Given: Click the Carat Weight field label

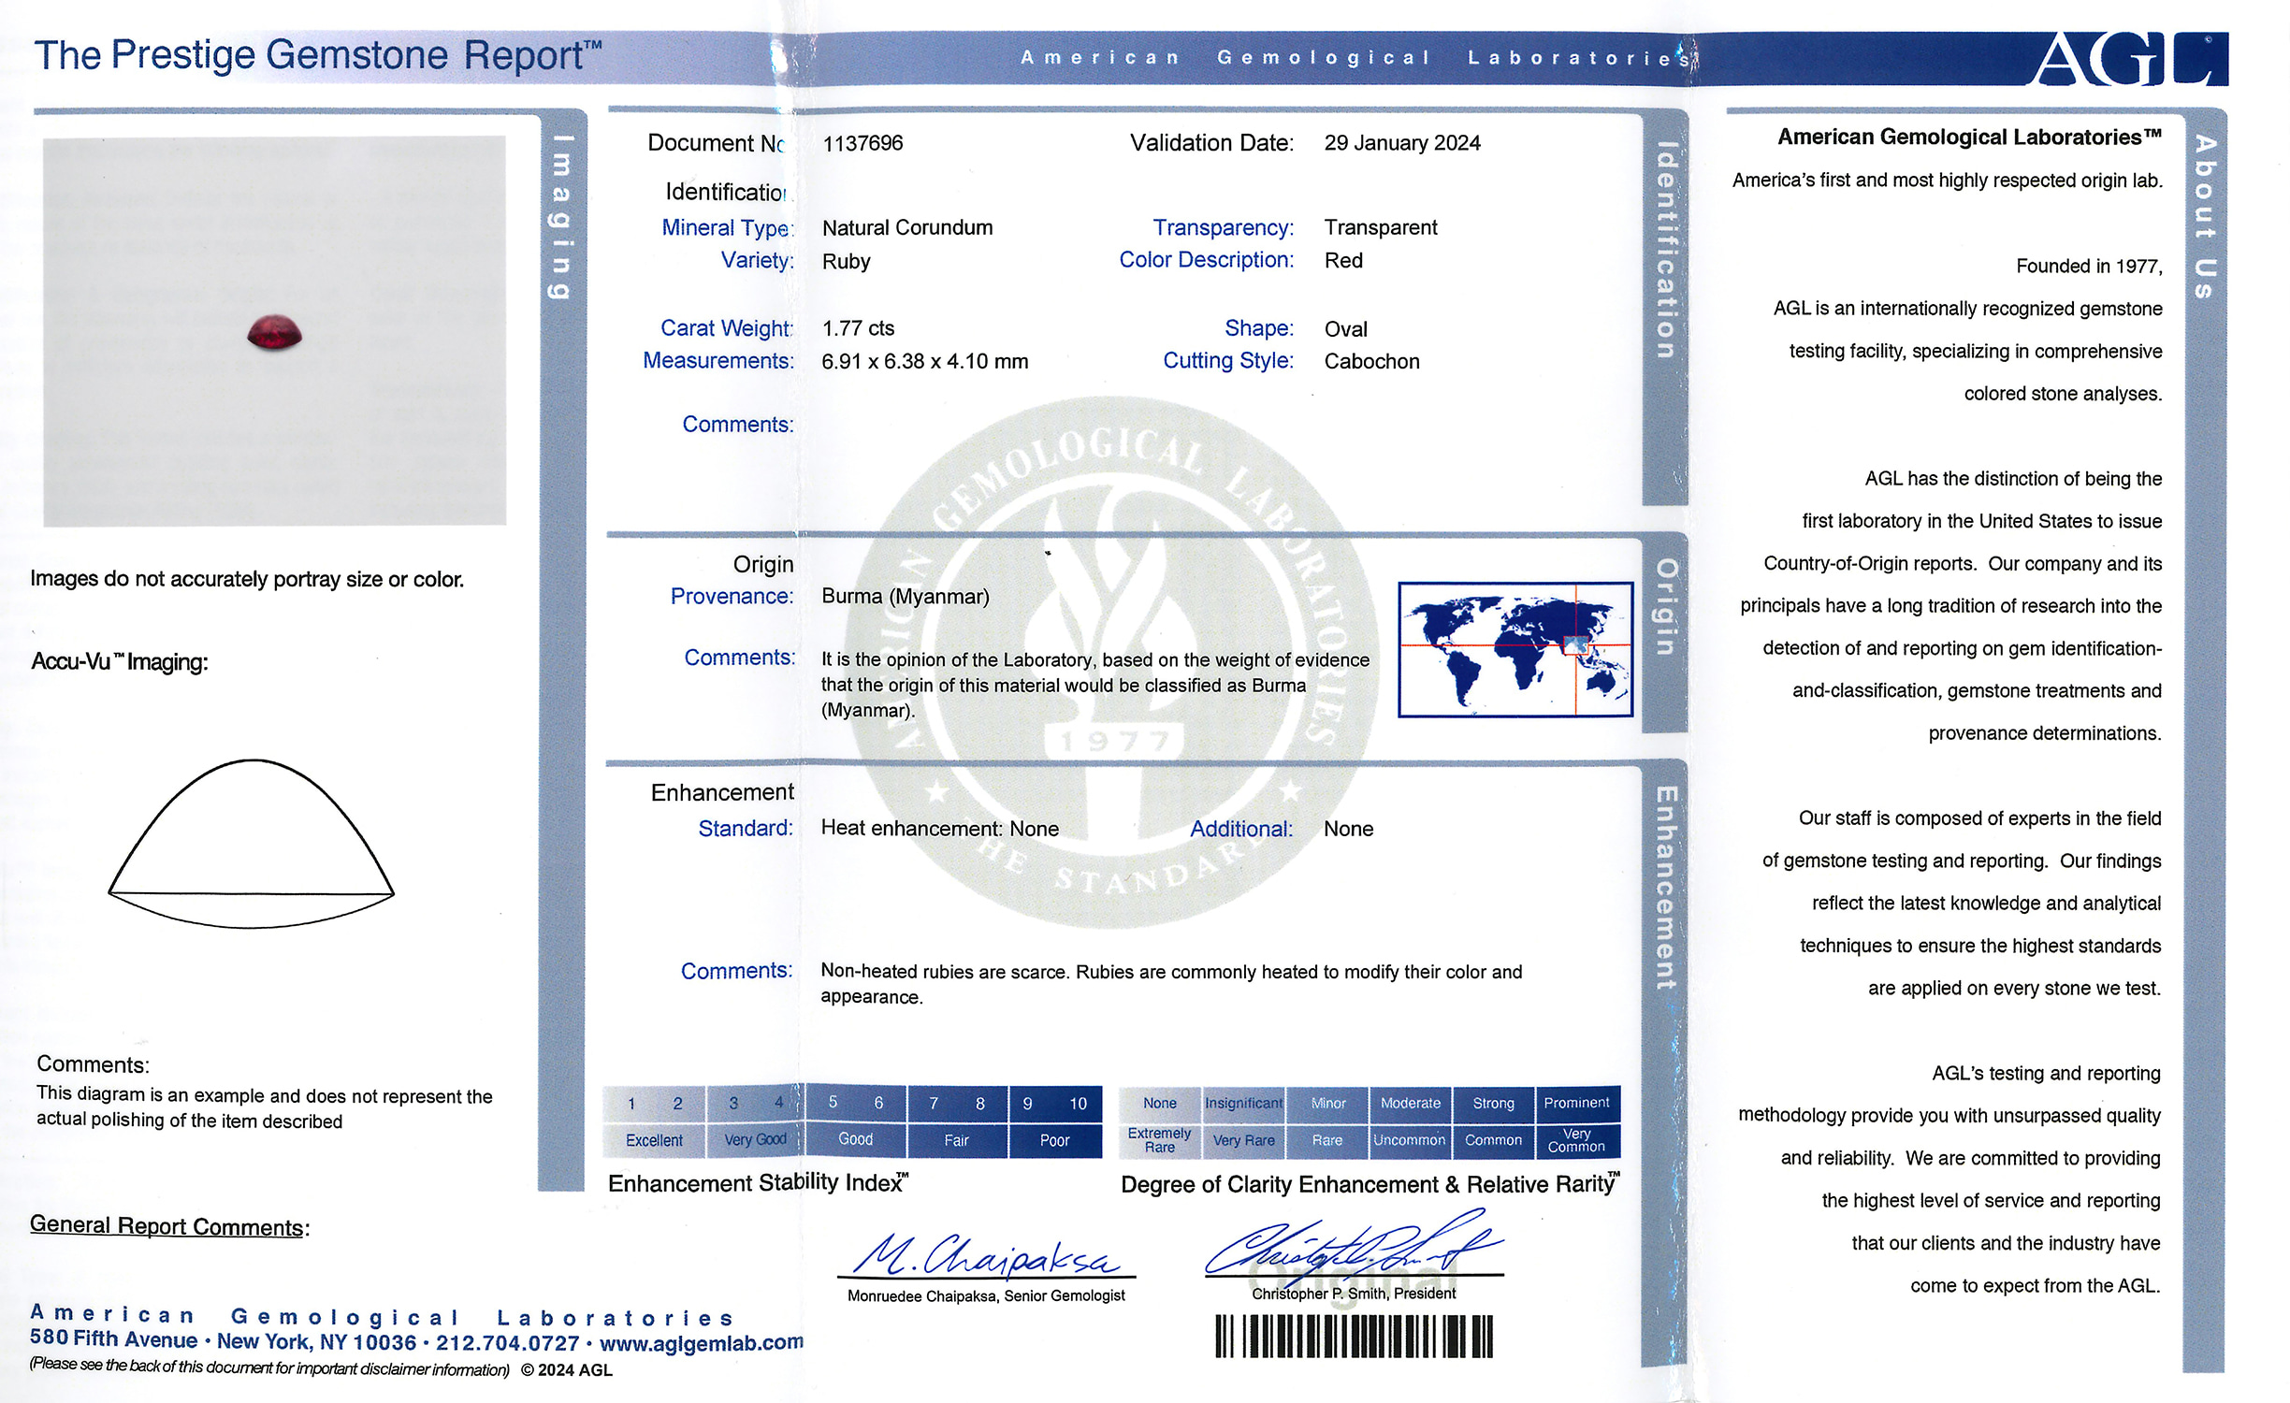Looking at the screenshot, I should [726, 328].
